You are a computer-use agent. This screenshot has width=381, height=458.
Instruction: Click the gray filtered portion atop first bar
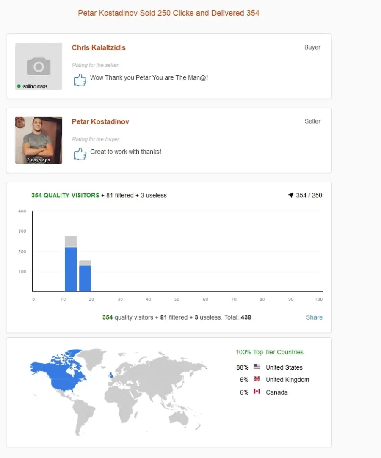[70, 242]
